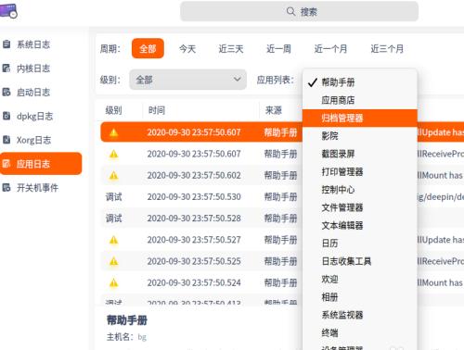The height and width of the screenshot is (350, 464).
Task: Click the Xorg日志 sidebar icon
Action: point(6,140)
